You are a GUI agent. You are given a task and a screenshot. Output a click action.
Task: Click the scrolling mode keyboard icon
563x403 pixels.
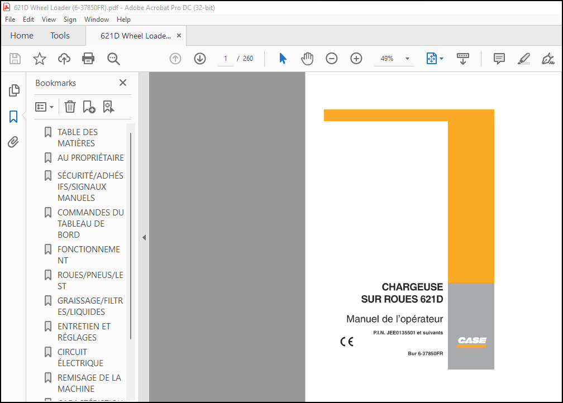pyautogui.click(x=463, y=59)
